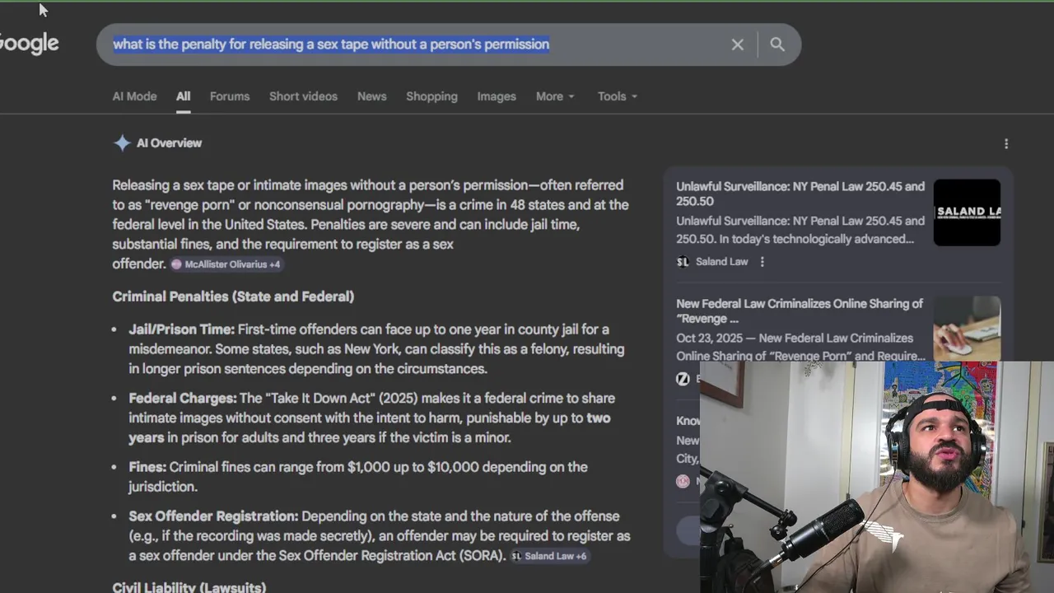Open the News tab
Viewport: 1054px width, 593px height.
[371, 96]
